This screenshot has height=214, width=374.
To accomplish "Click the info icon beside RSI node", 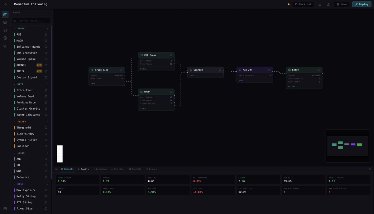I will pos(46,35).
